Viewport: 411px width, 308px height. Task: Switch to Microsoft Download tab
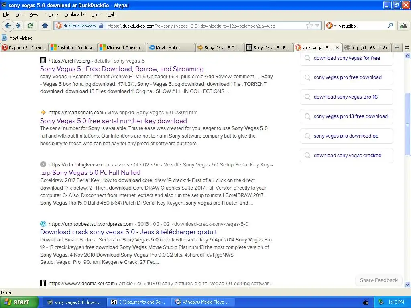coord(122,47)
